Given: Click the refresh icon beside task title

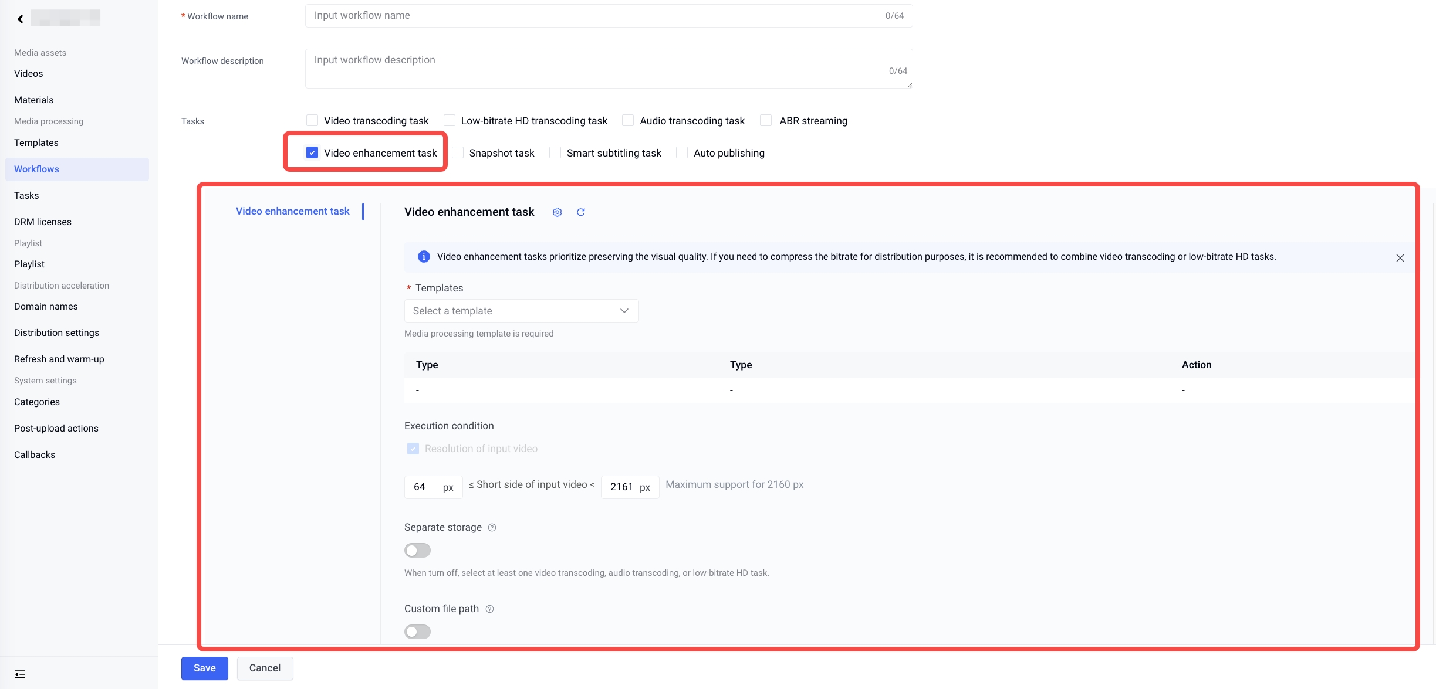Looking at the screenshot, I should 580,212.
